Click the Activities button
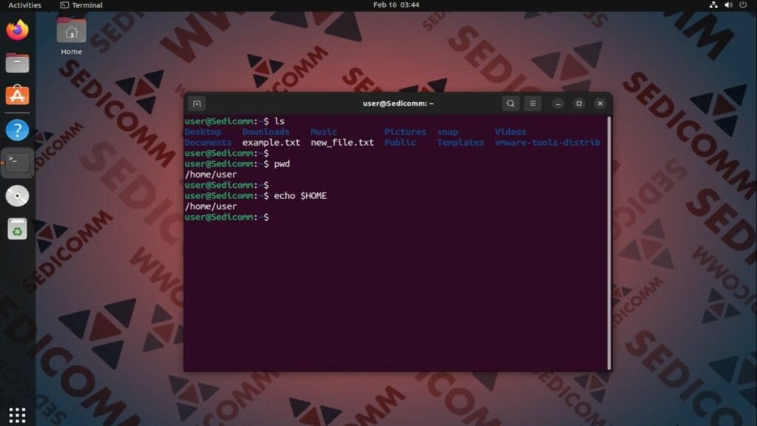This screenshot has height=426, width=757. pyautogui.click(x=24, y=5)
